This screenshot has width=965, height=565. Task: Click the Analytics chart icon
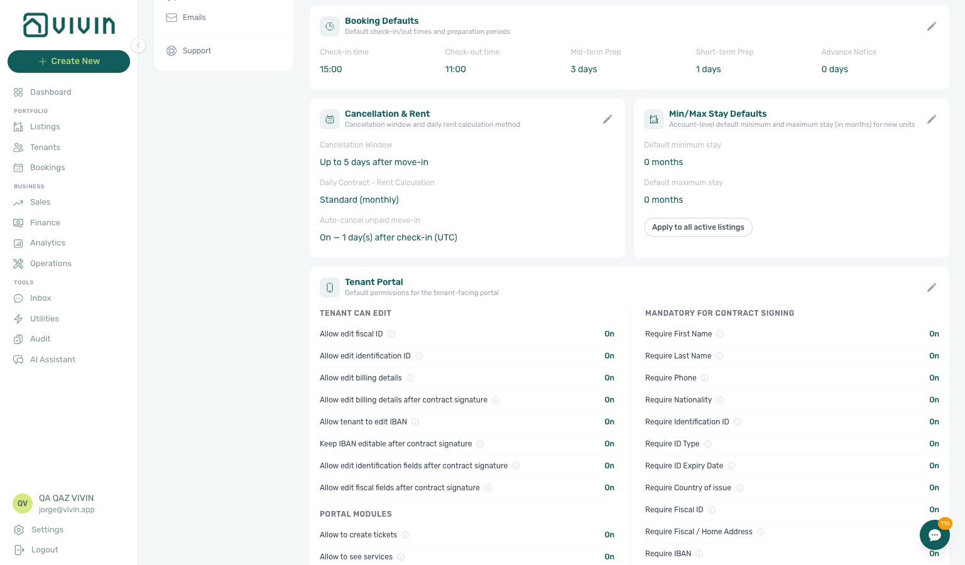(x=18, y=243)
